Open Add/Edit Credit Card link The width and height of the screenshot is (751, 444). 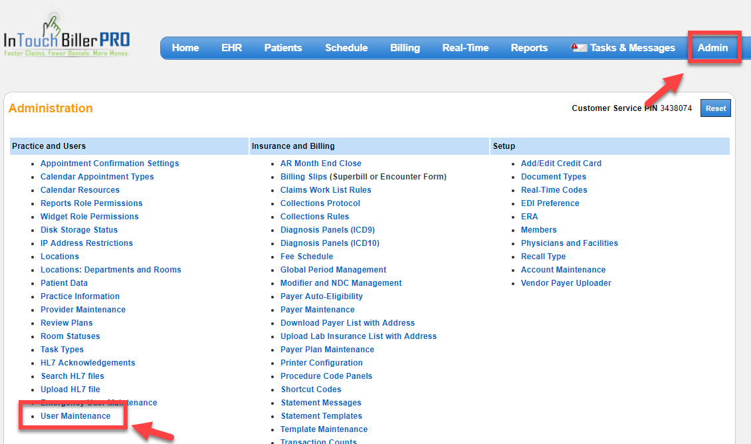[x=561, y=164]
